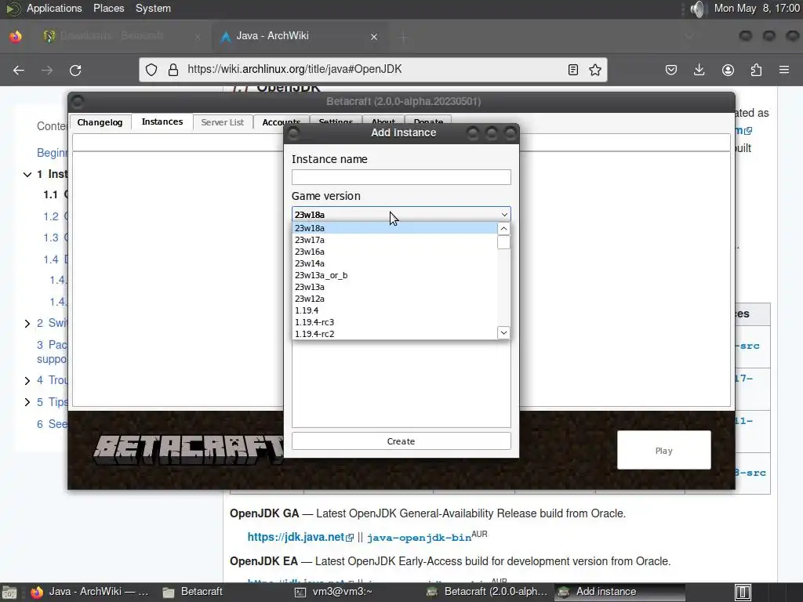Click the Instance name text field
803x602 pixels.
pos(401,177)
